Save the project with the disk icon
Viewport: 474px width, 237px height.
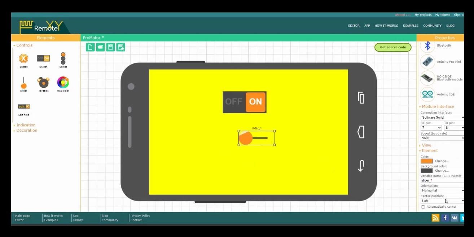pos(110,47)
